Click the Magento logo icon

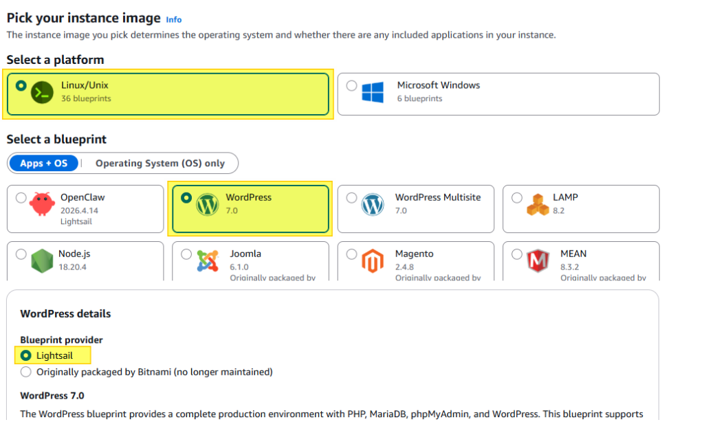click(x=373, y=261)
